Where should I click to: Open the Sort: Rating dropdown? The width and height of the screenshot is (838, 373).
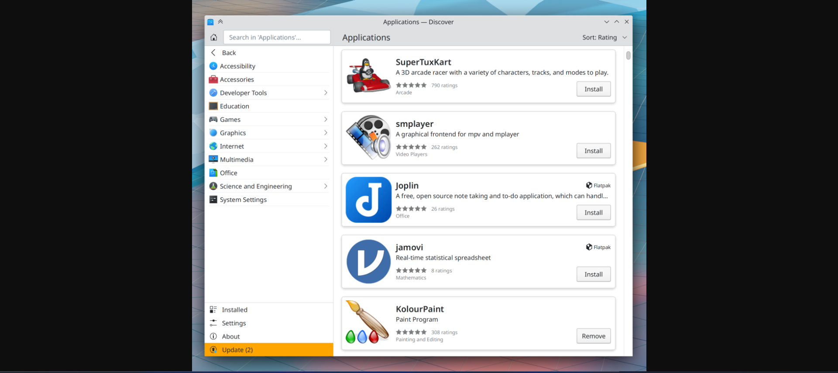(604, 37)
